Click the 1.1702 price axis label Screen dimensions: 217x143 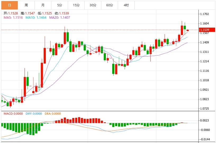205,14
